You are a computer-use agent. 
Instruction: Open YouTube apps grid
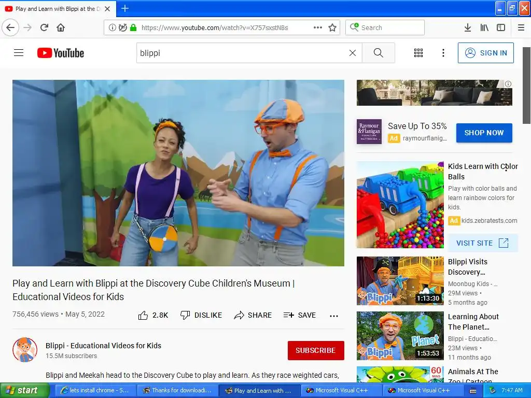tap(418, 53)
